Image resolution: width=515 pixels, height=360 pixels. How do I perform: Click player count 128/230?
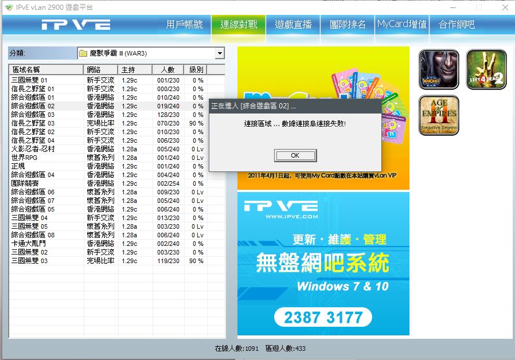[x=168, y=115]
